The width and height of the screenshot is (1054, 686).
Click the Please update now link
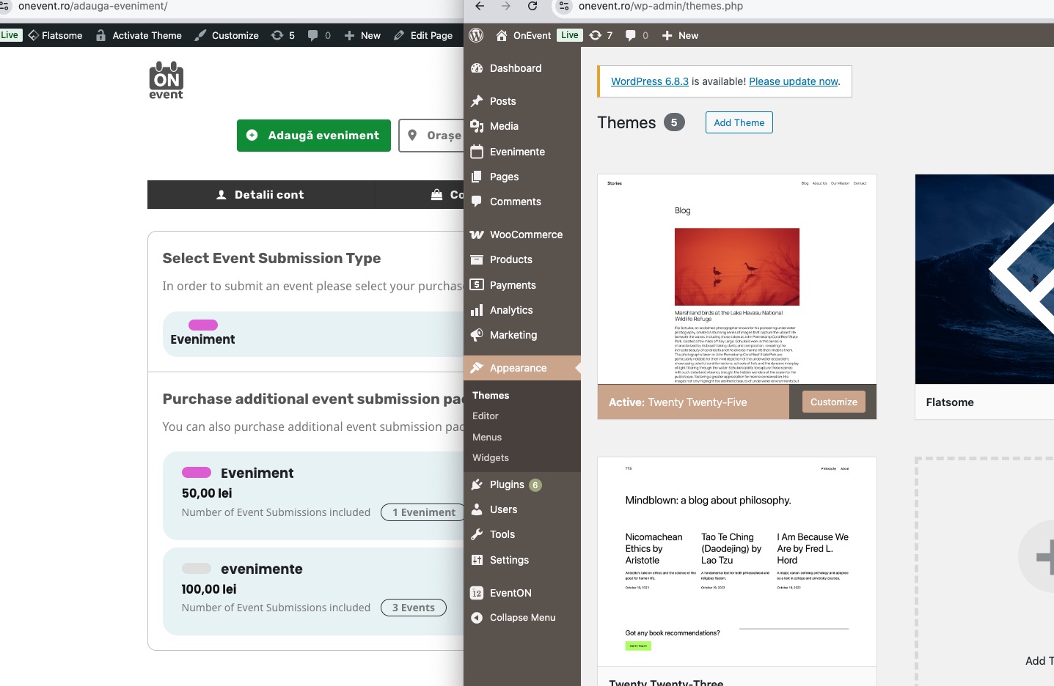tap(793, 81)
